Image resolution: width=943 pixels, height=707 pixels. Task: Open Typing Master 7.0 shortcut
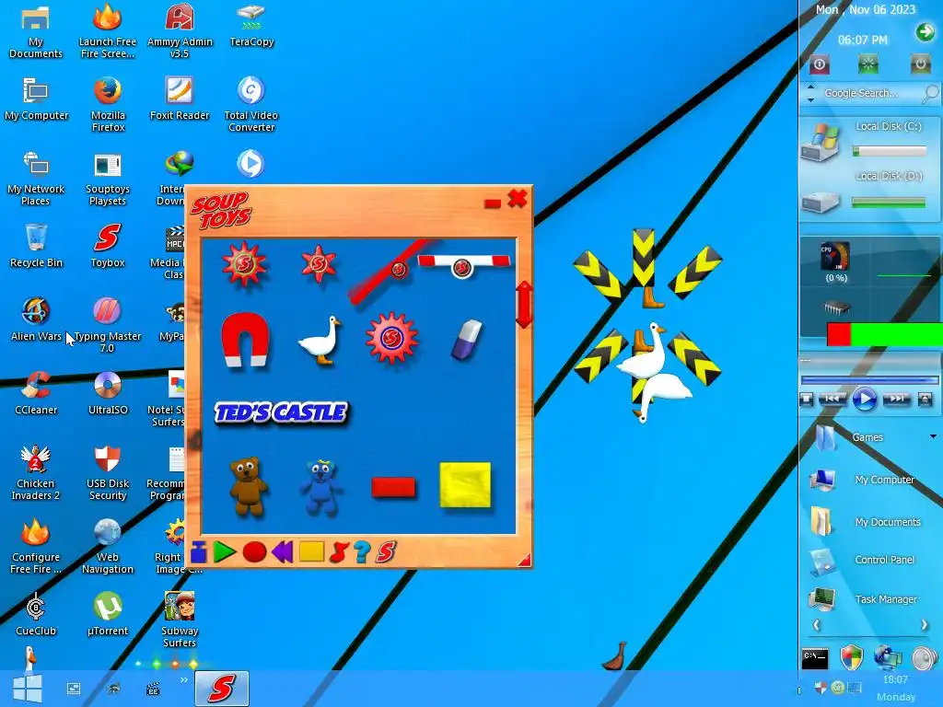[108, 325]
